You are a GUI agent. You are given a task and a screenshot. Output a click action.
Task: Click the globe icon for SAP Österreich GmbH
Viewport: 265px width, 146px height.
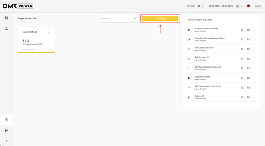pyautogui.click(x=242, y=49)
